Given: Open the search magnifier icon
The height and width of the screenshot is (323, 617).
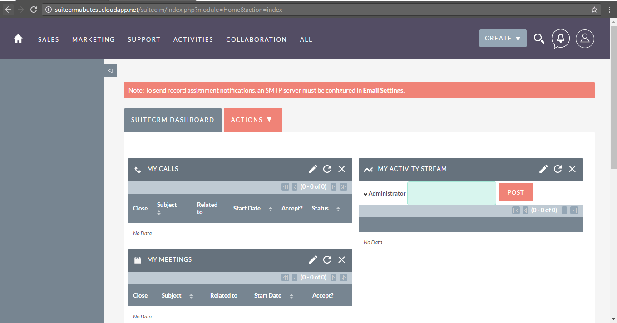Looking at the screenshot, I should coord(539,39).
